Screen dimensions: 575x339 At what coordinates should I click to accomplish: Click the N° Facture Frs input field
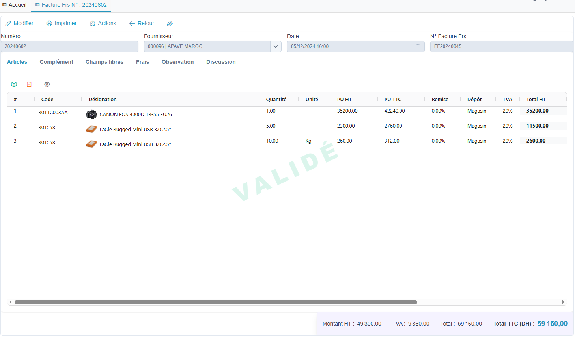pyautogui.click(x=501, y=46)
